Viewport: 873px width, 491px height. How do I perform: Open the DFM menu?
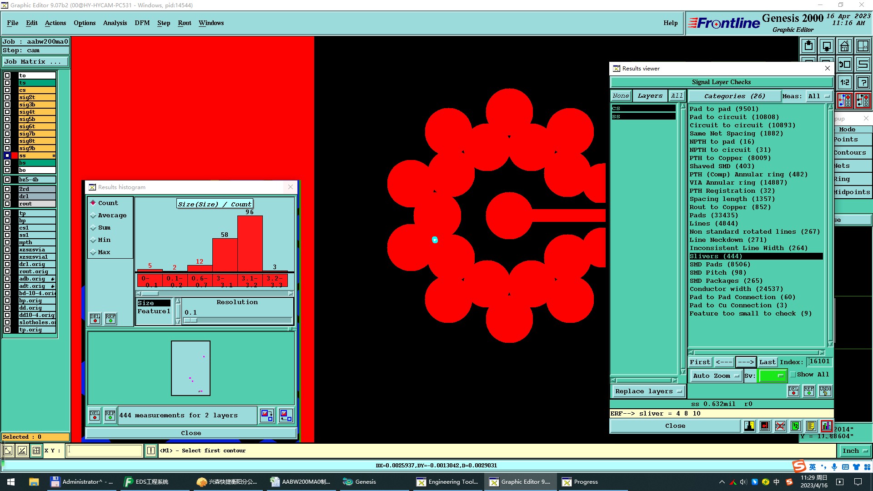142,23
